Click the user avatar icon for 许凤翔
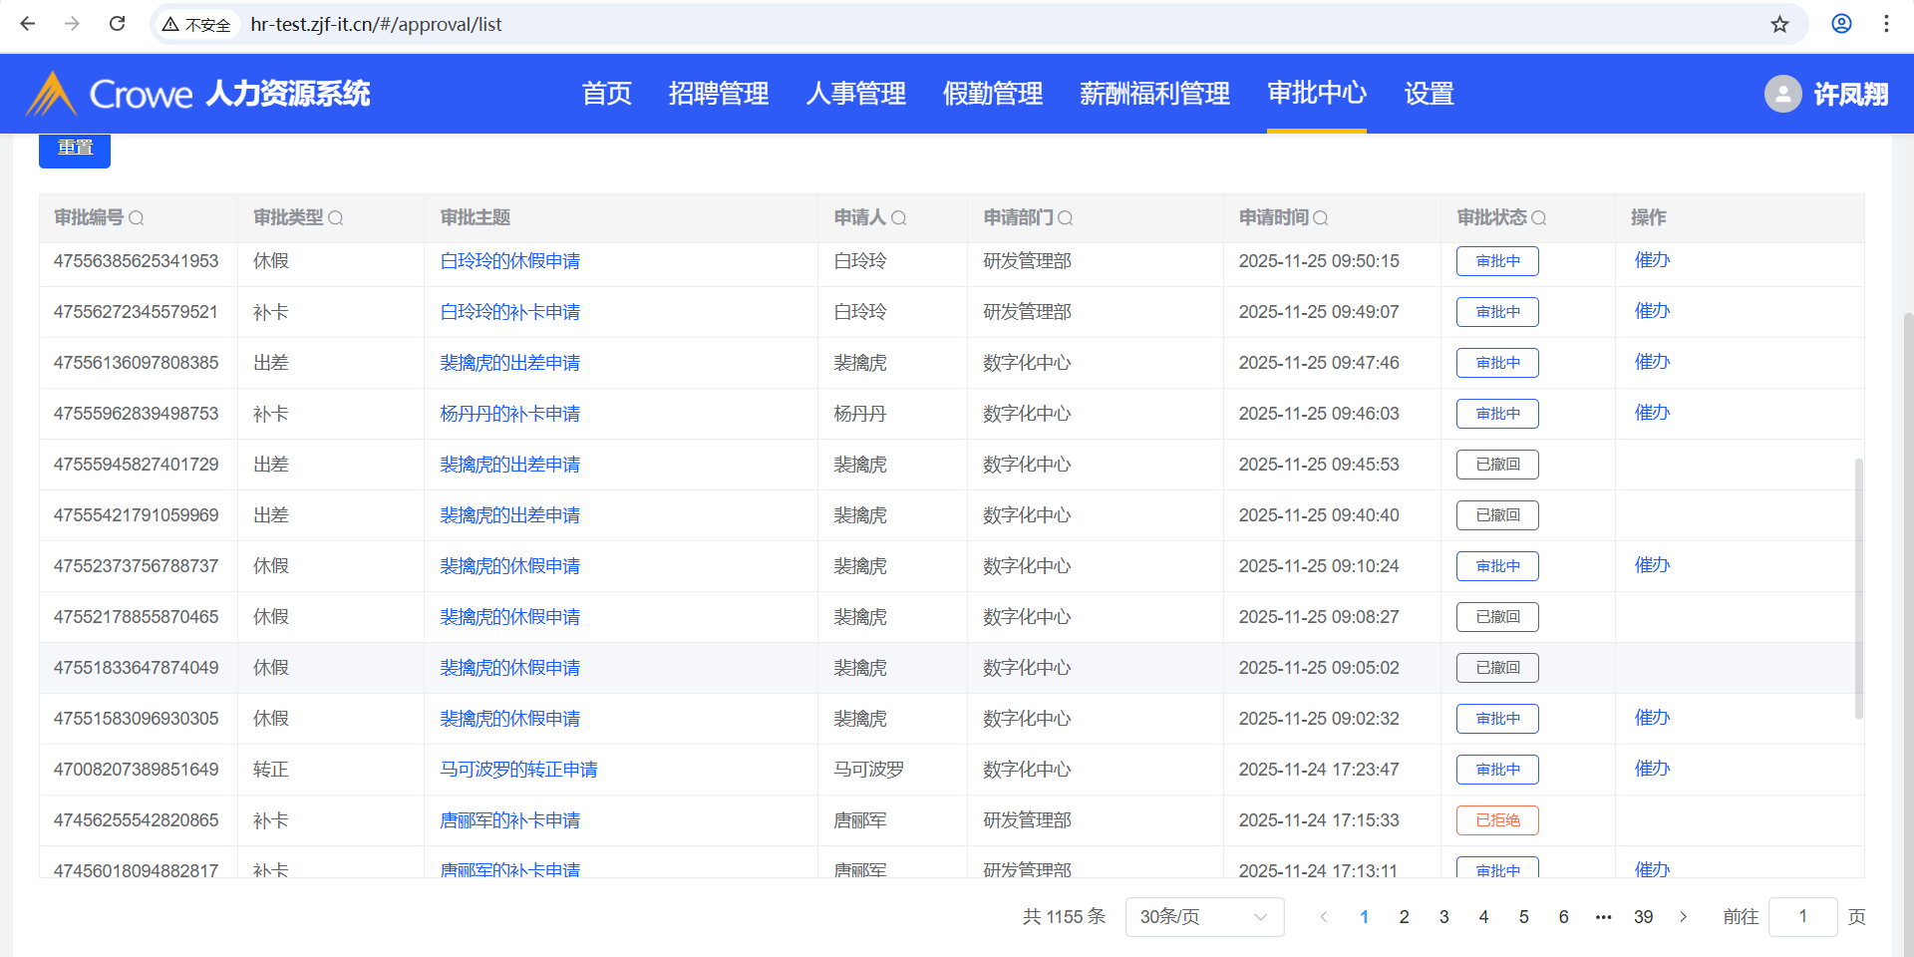Image resolution: width=1914 pixels, height=957 pixels. (x=1782, y=94)
